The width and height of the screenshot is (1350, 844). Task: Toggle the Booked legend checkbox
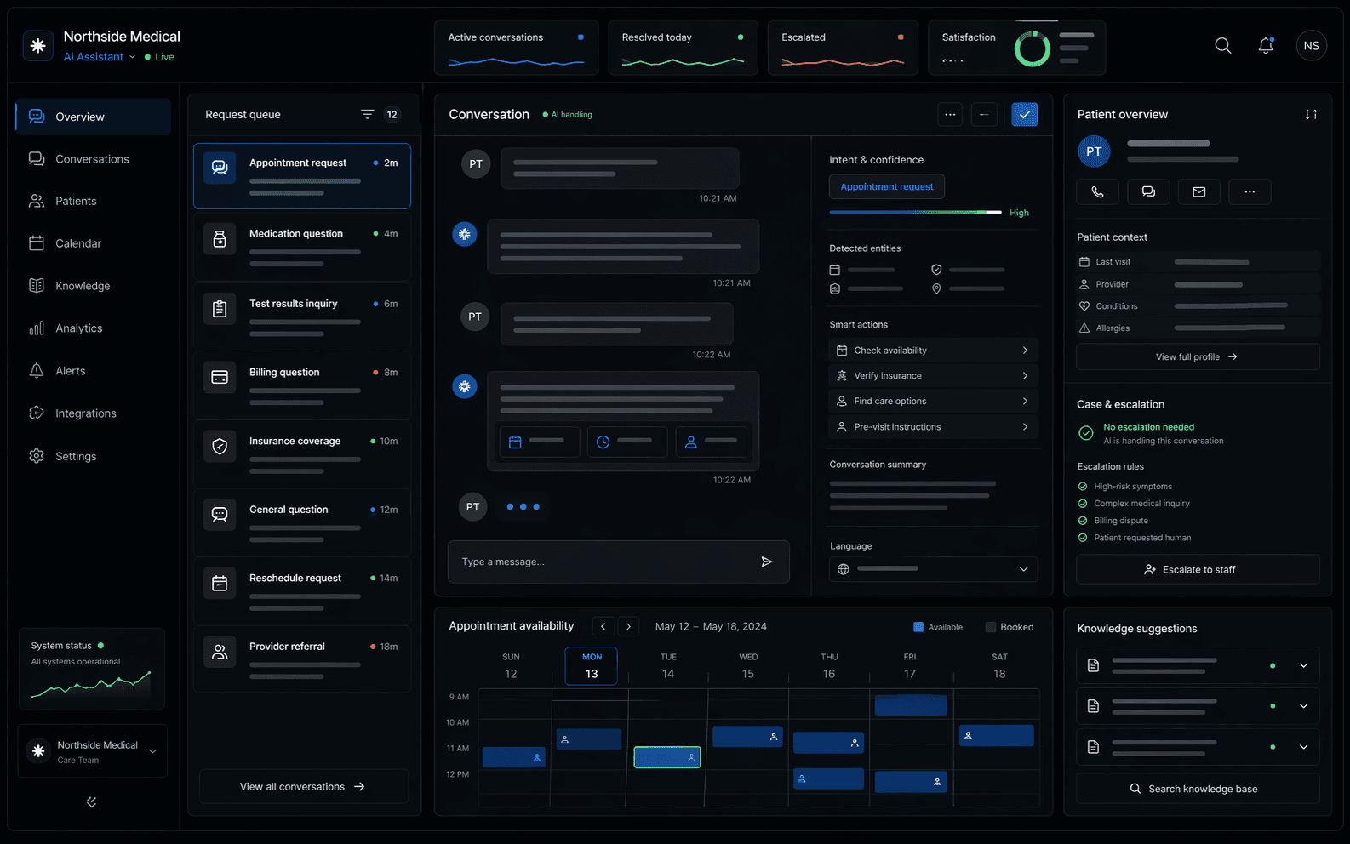tap(991, 627)
